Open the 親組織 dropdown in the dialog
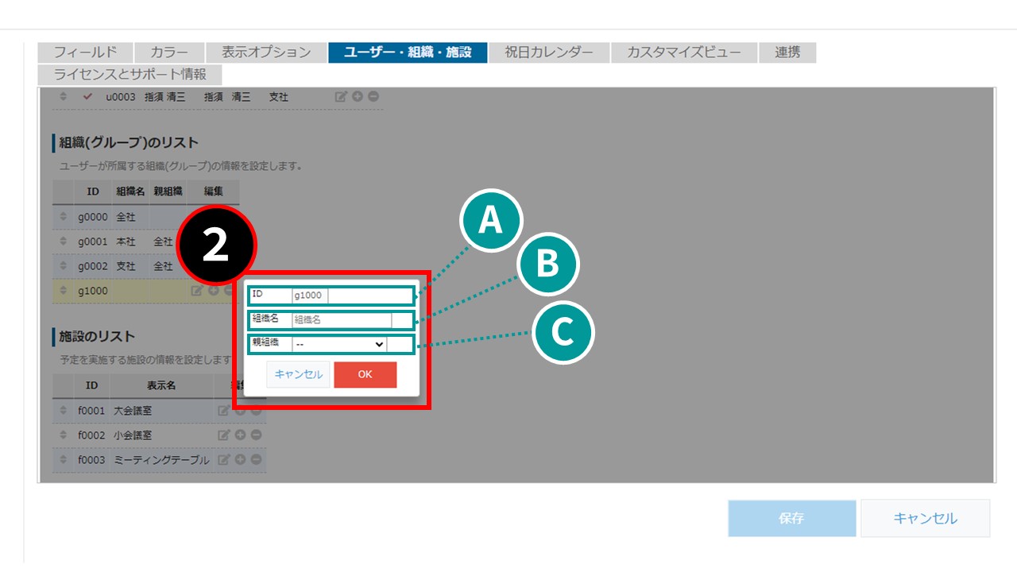Viewport: 1017px width, 572px height. pos(339,344)
